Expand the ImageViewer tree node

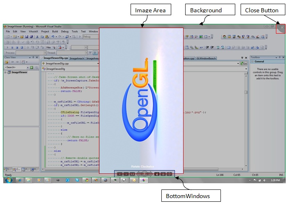(x=5, y=72)
